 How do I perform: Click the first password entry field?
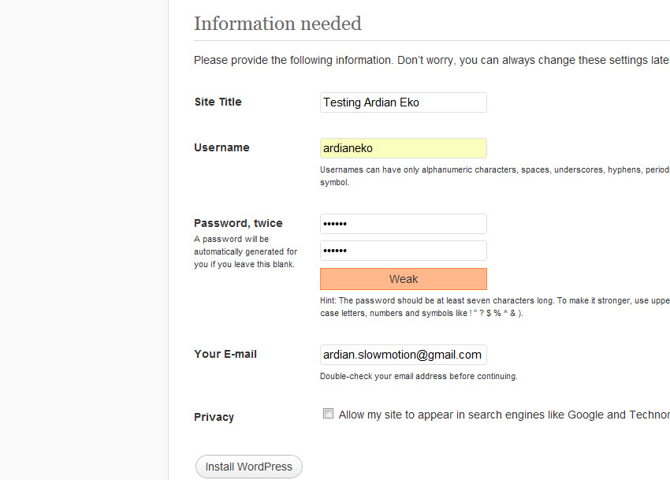click(403, 224)
